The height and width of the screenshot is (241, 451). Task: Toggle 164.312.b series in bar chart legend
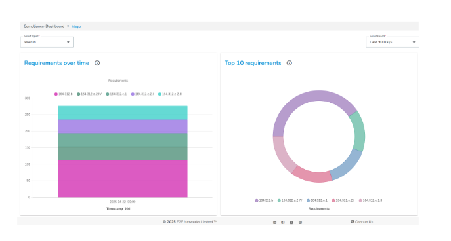pos(64,94)
